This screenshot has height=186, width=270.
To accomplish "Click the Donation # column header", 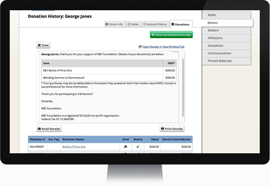I will pyautogui.click(x=38, y=139).
